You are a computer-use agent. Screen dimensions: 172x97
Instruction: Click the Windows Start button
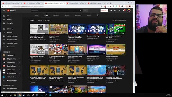coord(2,95)
